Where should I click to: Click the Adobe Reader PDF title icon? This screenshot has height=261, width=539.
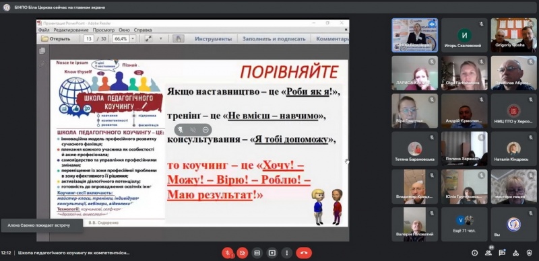[40, 23]
